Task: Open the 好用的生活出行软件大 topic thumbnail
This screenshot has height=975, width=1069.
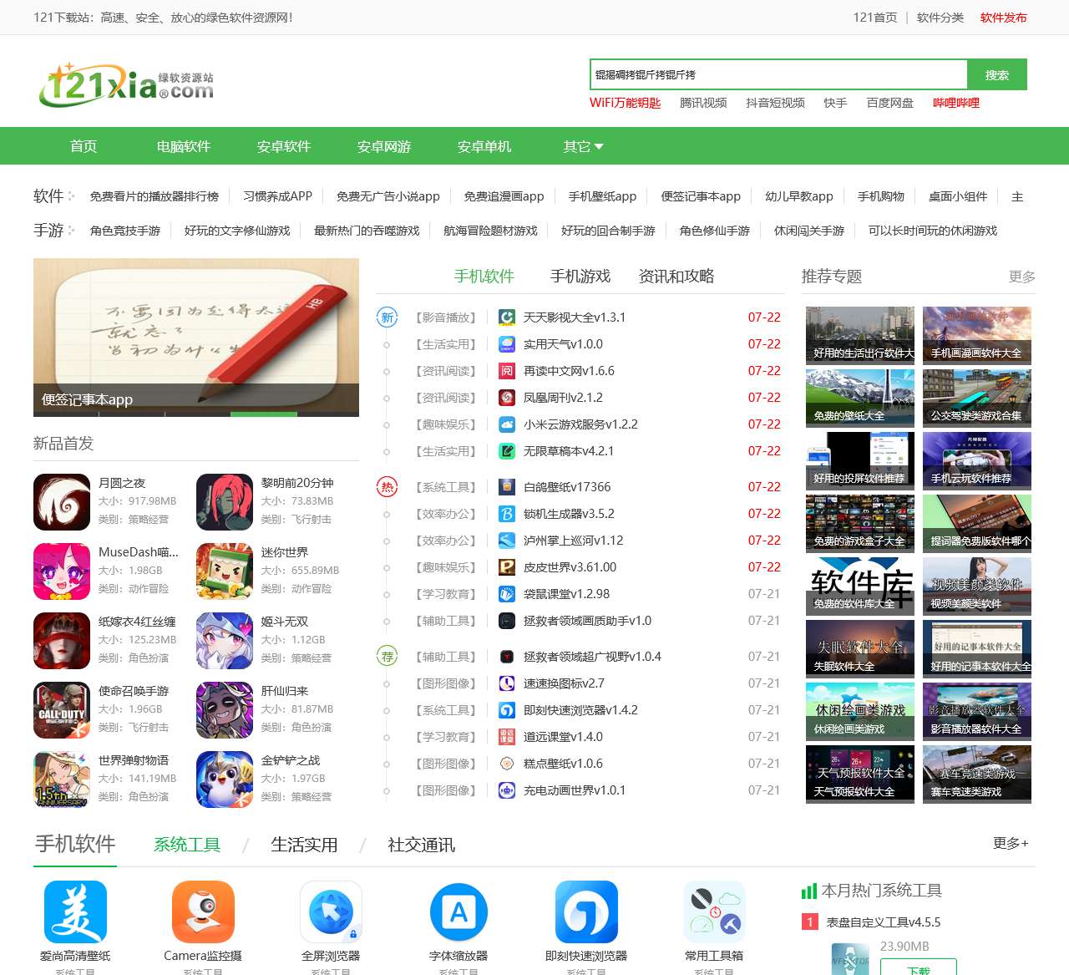Action: click(x=860, y=336)
